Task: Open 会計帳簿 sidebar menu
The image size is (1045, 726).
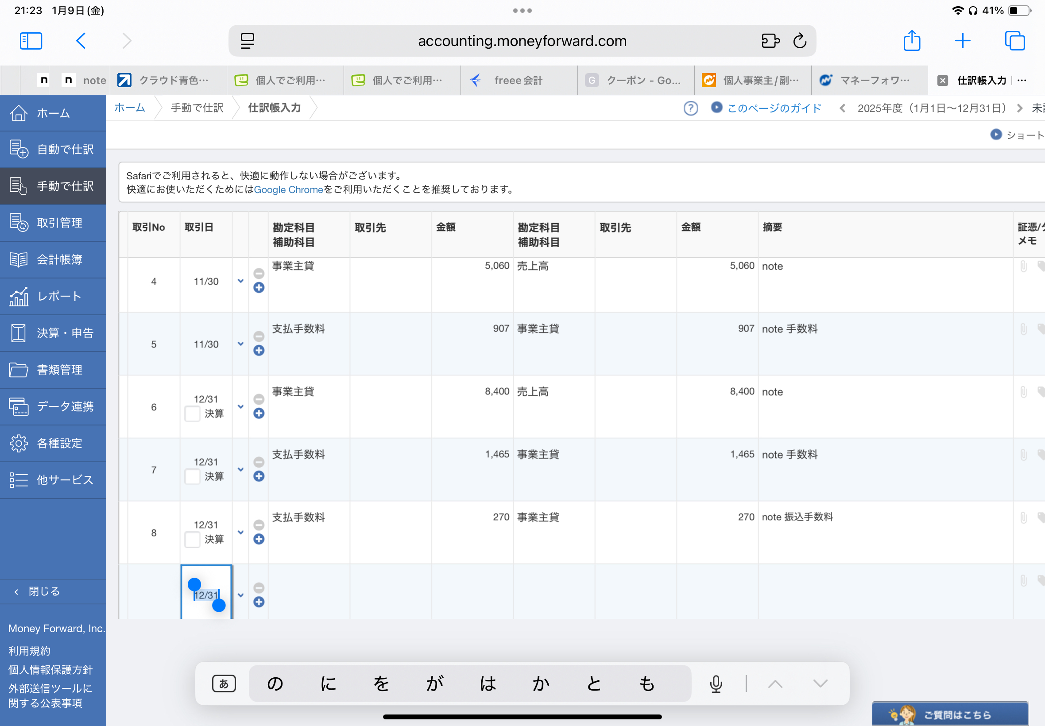Action: pos(53,260)
